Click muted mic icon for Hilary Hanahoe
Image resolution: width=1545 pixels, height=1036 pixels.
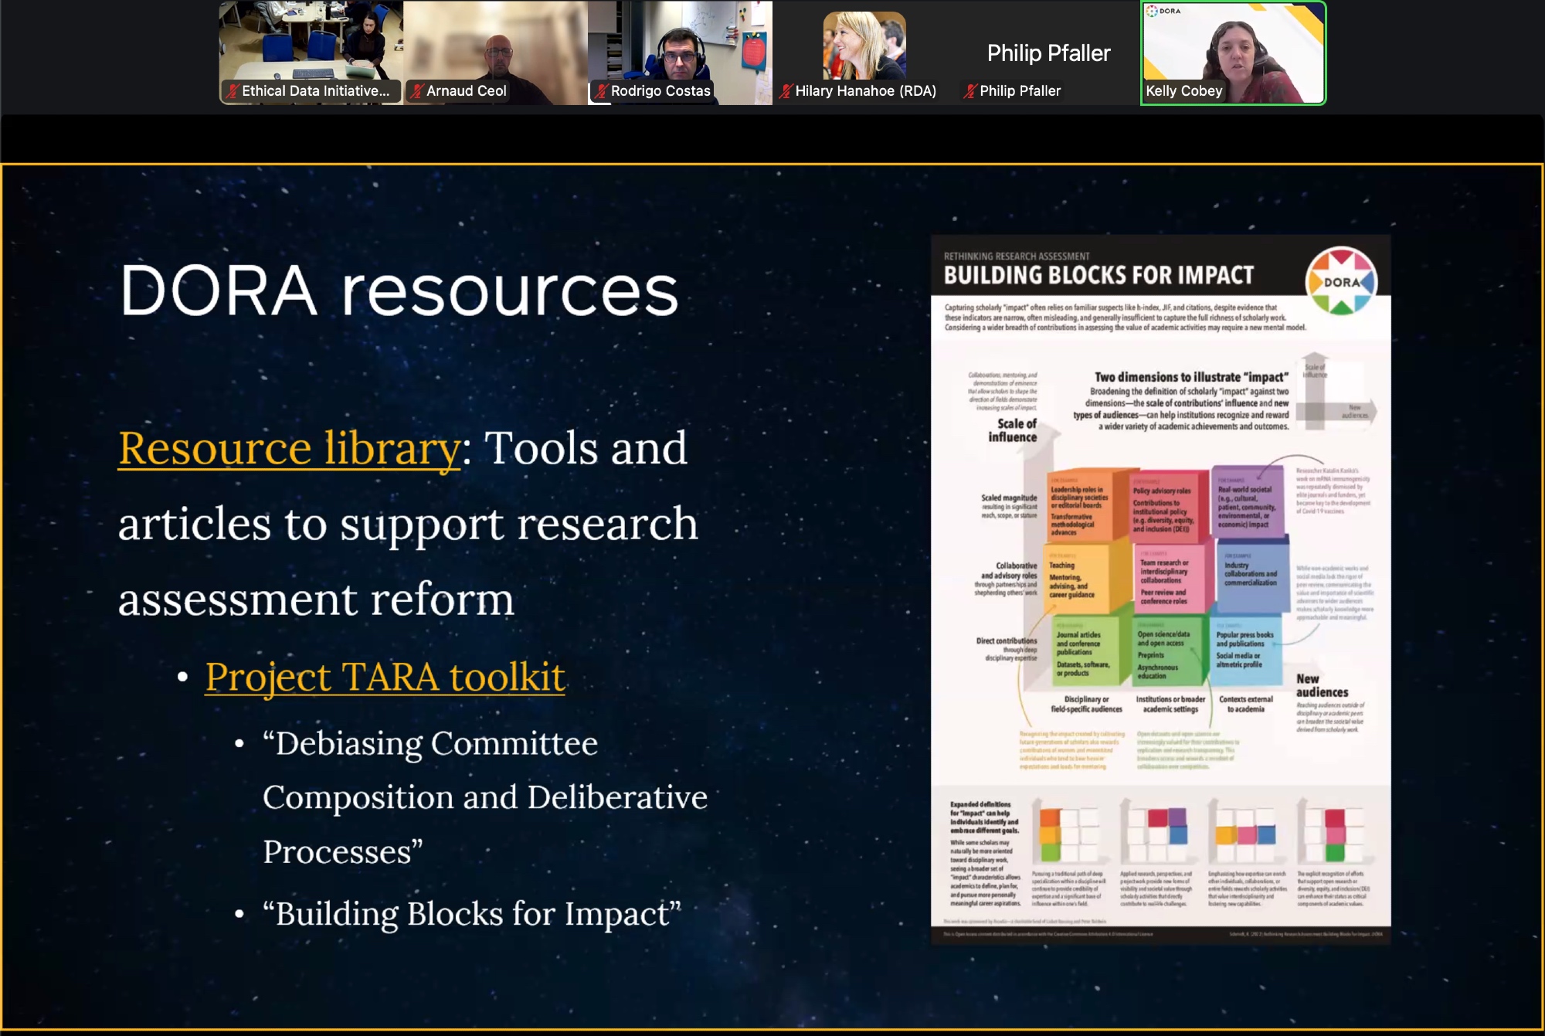coord(786,91)
